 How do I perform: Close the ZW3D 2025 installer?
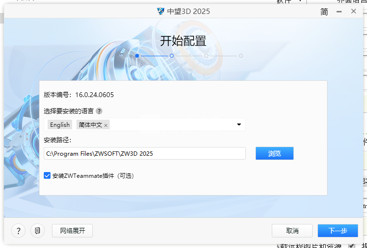point(354,11)
